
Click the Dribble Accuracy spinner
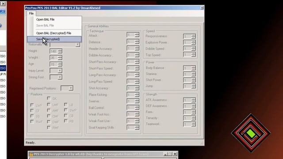[137, 55]
